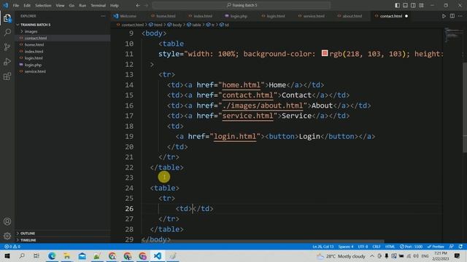Open the Accounts menu icon
467x262 pixels.
pos(7,221)
